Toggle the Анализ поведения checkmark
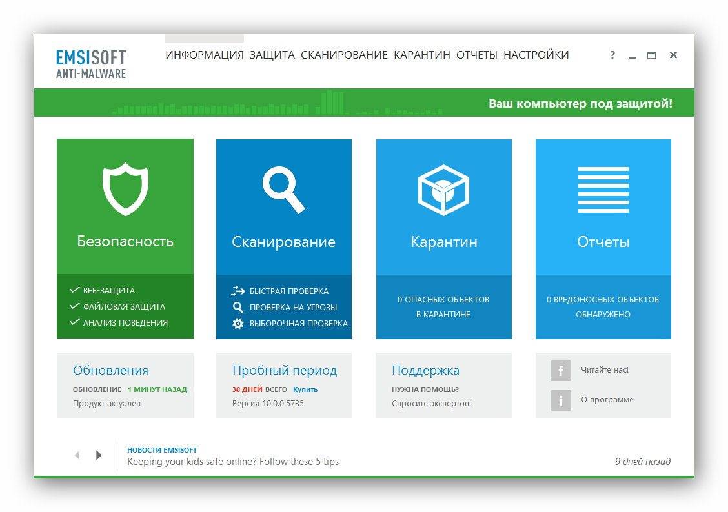The image size is (728, 512). pyautogui.click(x=75, y=322)
